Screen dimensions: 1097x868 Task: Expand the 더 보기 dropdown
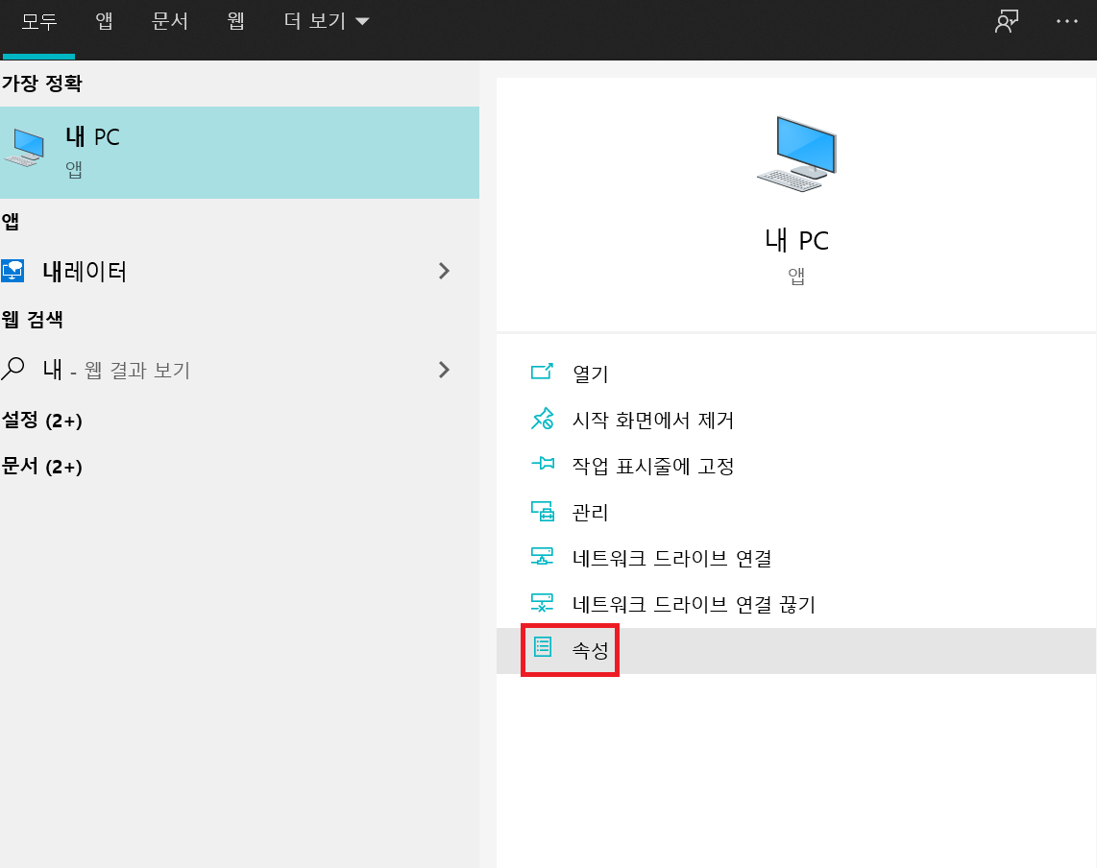pos(326,22)
